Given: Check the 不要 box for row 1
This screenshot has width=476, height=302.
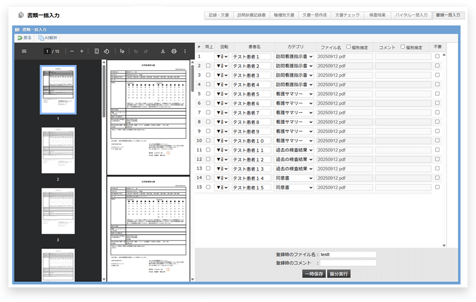Looking at the screenshot, I should (x=437, y=56).
